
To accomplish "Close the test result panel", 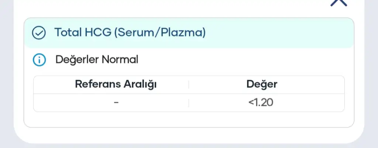I will (338, 3).
